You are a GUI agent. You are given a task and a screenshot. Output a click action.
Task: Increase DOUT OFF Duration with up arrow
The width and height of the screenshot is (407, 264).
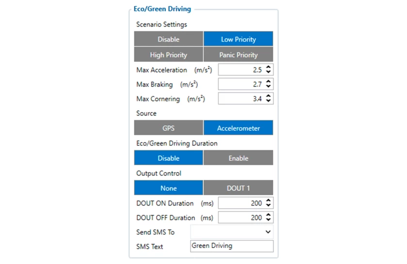[x=268, y=215]
